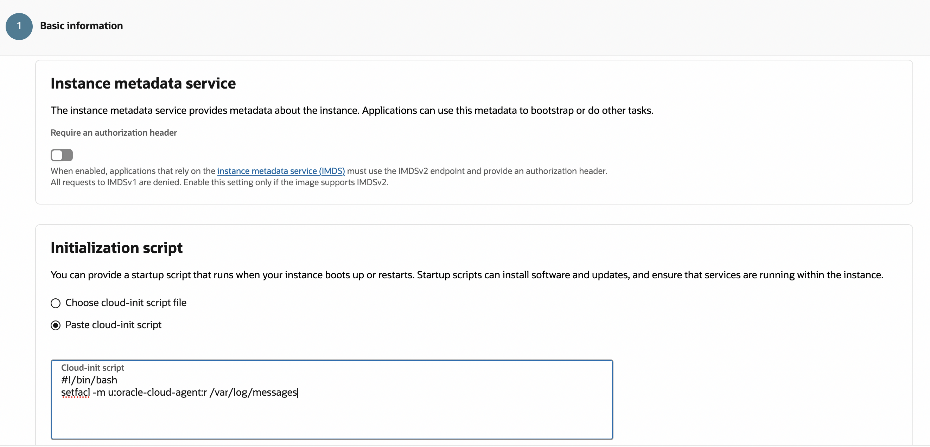Enable the Require an authorization header switch
Screen dimensions: 930x447
(62, 155)
